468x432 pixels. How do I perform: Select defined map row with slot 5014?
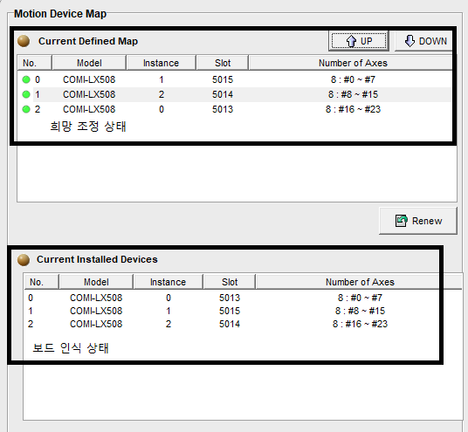tap(234, 94)
